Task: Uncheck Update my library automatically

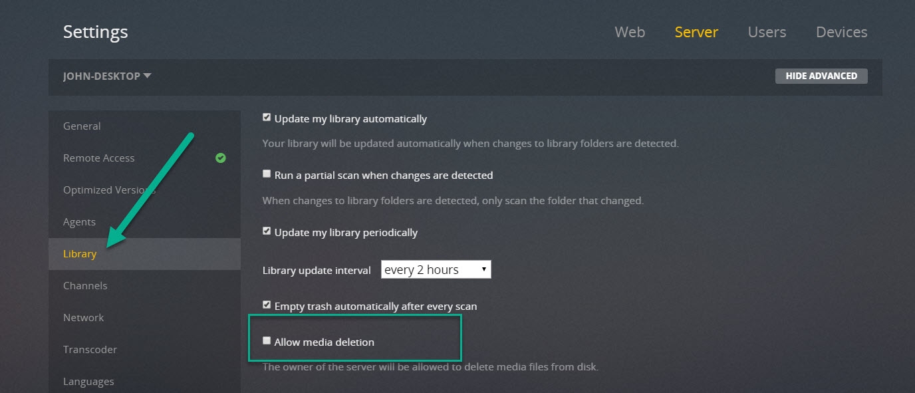Action: tap(267, 118)
